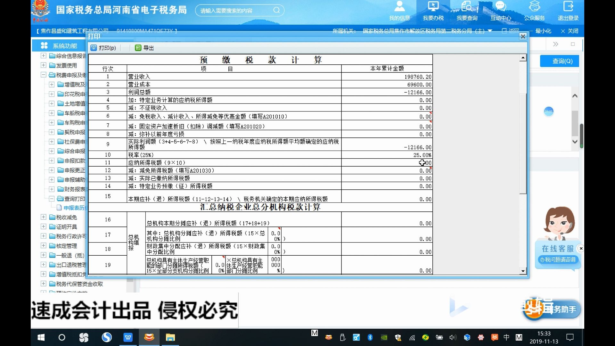Click 关闭 link in header bar
The height and width of the screenshot is (346, 615).
point(570,31)
